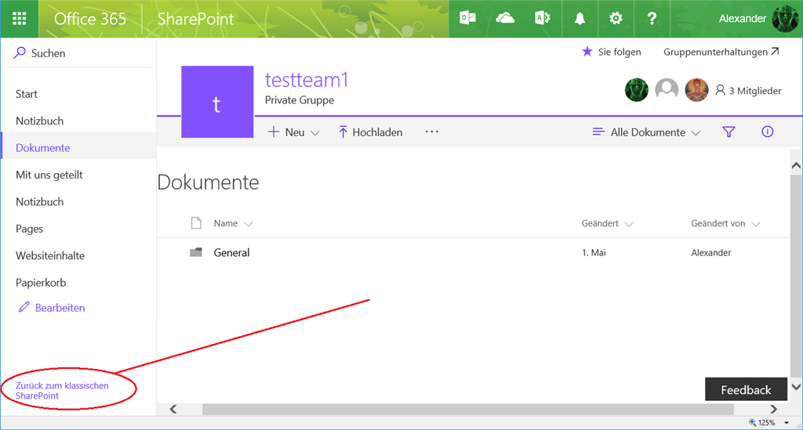Open the filter pane funnel icon
This screenshot has width=803, height=430.
729,132
